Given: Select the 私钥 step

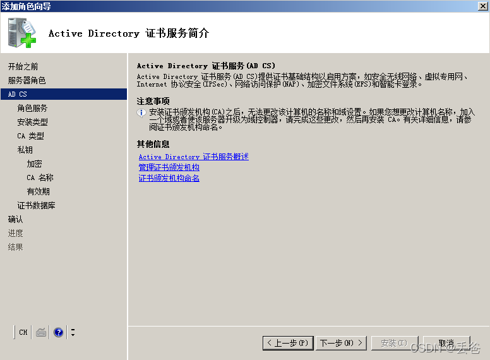Looking at the screenshot, I should [x=25, y=150].
